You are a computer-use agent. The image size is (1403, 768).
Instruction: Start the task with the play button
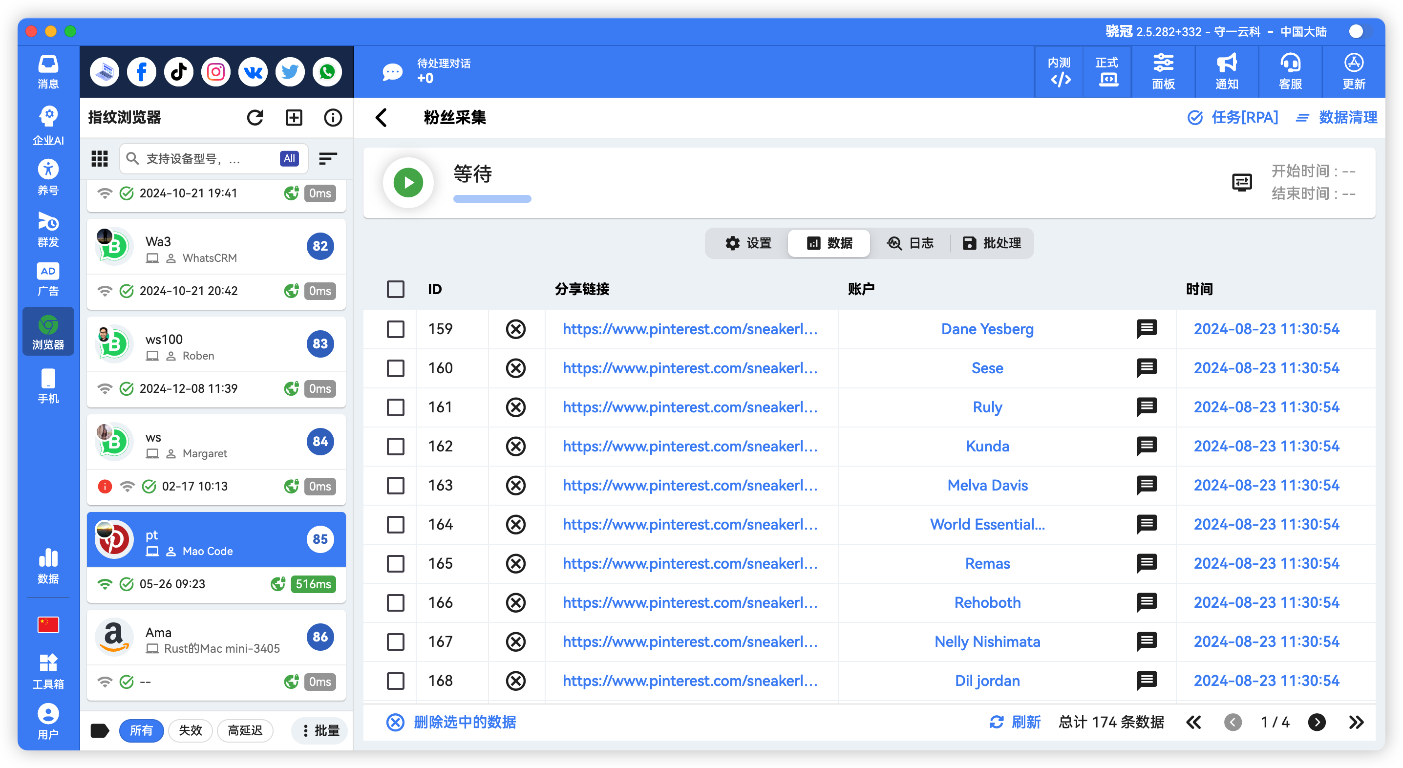tap(408, 182)
